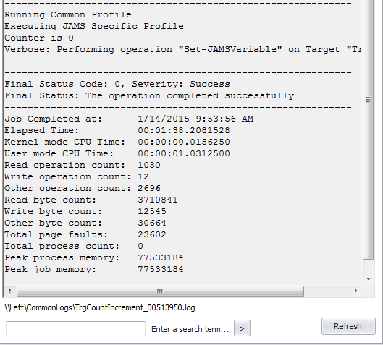Click the "Running Common Profile" log line
Screen dimensions: 383x345
point(68,14)
